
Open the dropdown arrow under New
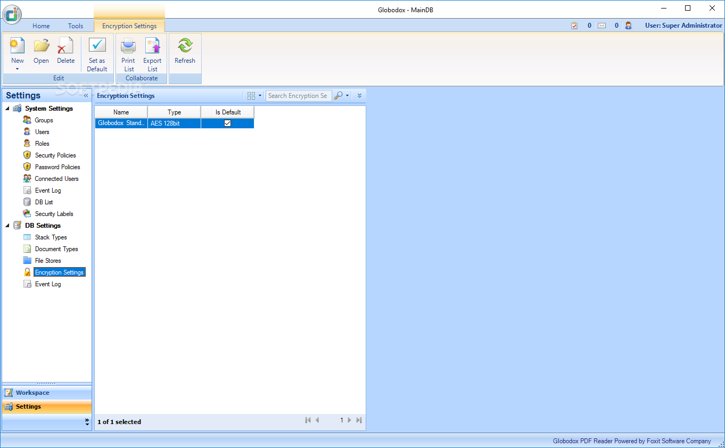[18, 69]
